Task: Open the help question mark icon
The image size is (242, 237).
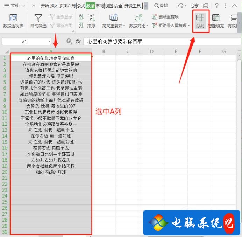Action: click(217, 6)
